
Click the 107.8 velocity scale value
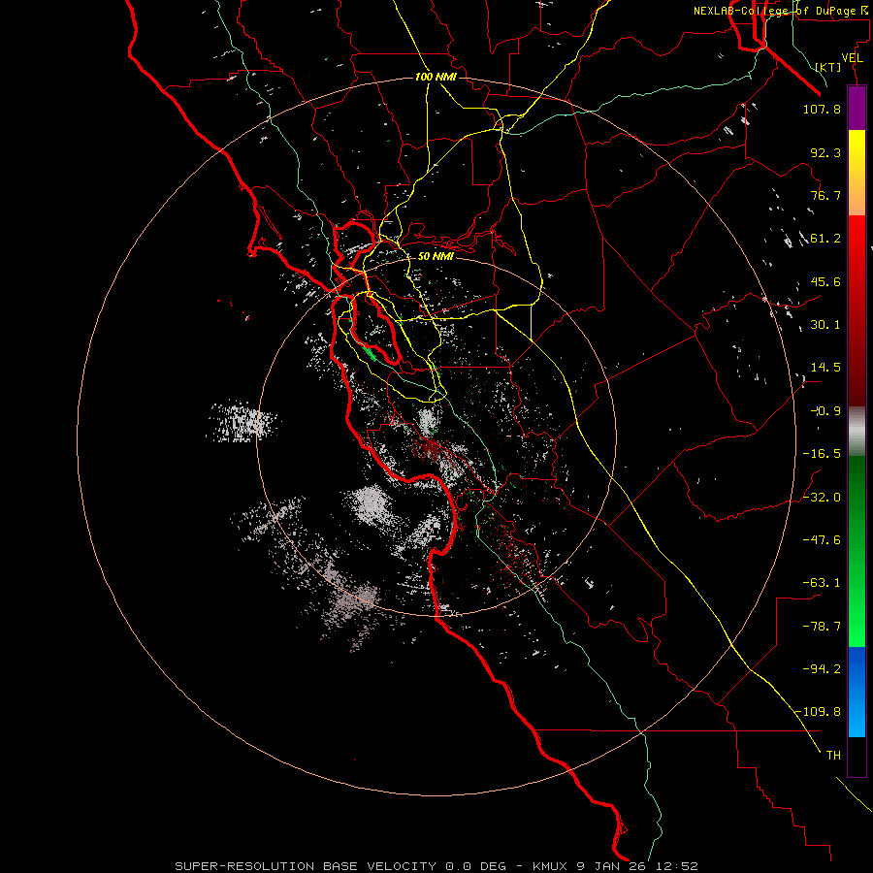[x=822, y=109]
